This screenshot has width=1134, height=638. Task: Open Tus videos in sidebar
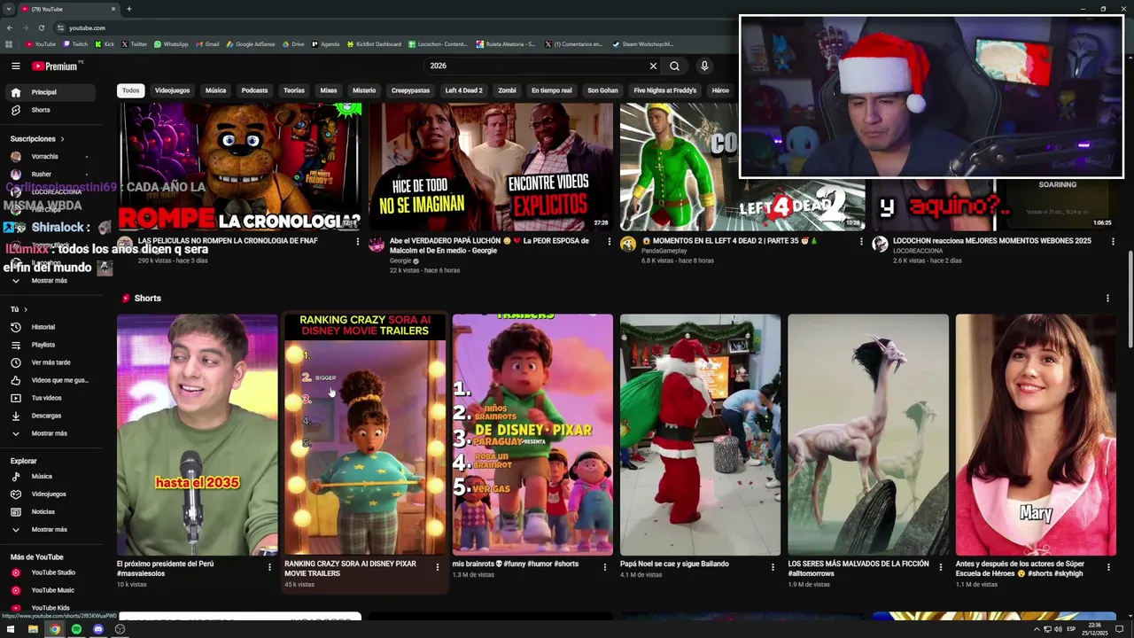[53, 398]
